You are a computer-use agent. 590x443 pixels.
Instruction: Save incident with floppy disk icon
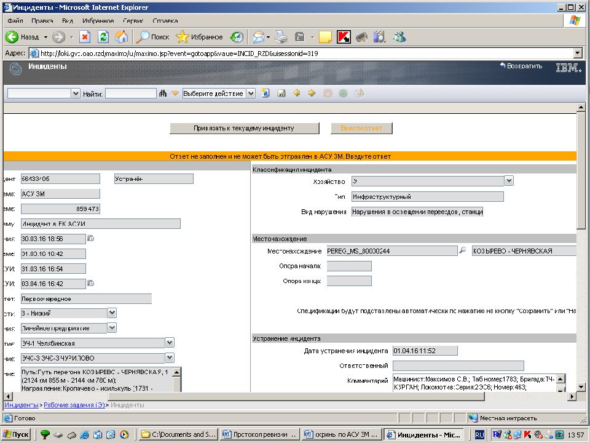pyautogui.click(x=281, y=93)
